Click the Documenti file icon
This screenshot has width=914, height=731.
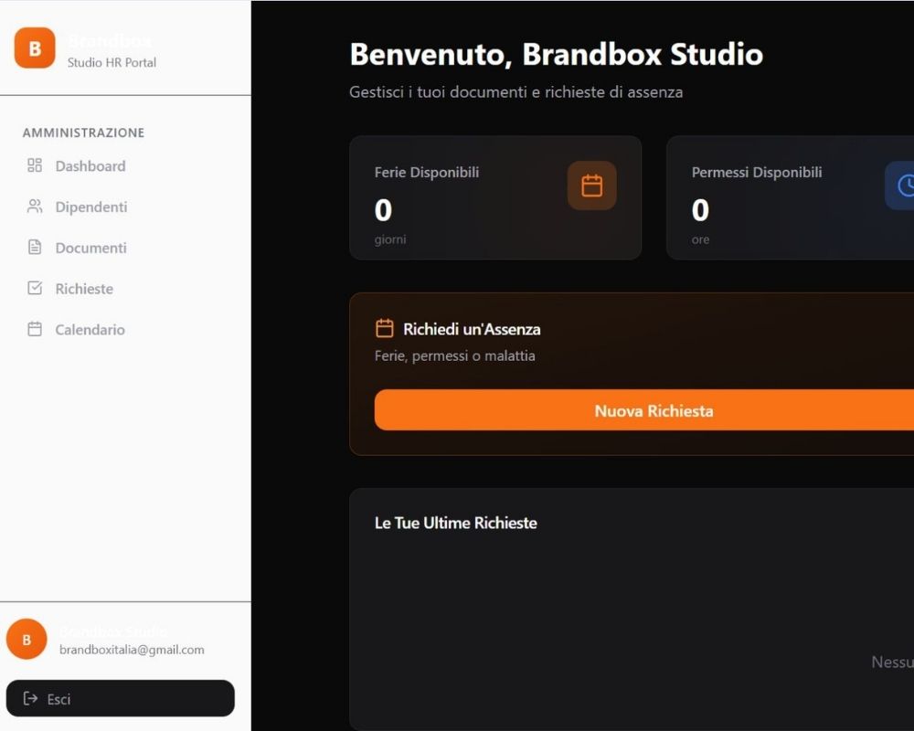point(35,248)
